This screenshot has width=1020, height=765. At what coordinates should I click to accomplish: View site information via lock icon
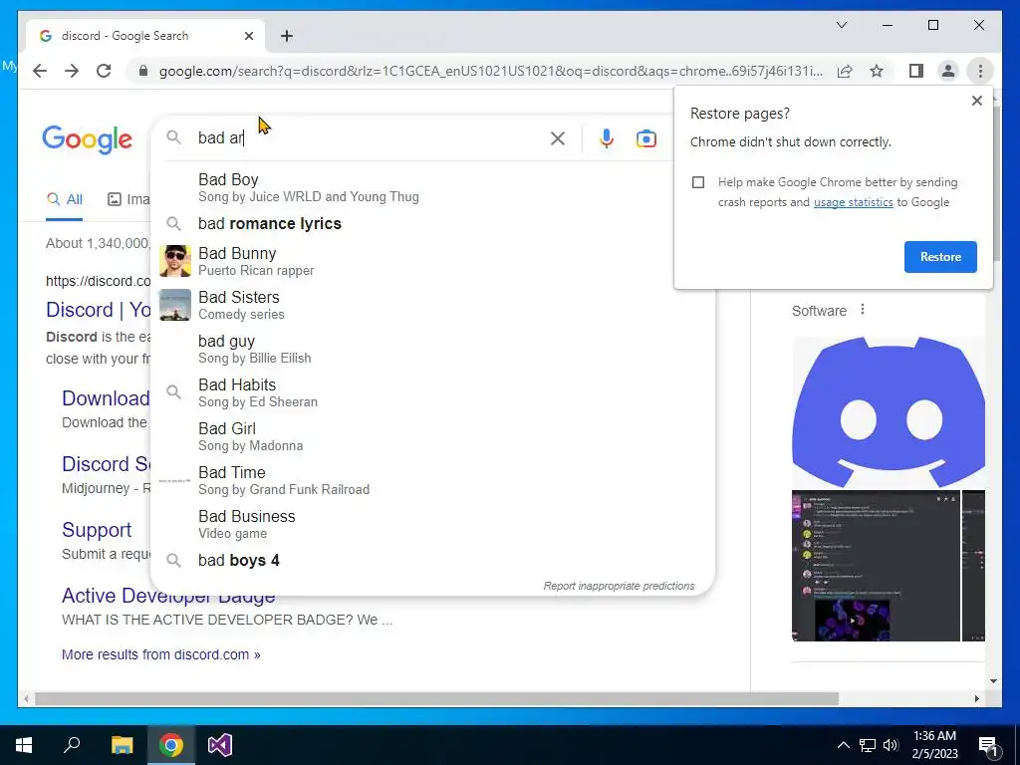pyautogui.click(x=143, y=71)
